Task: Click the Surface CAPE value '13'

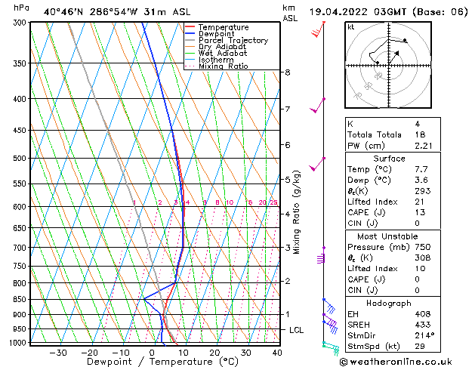Action: [x=420, y=212]
